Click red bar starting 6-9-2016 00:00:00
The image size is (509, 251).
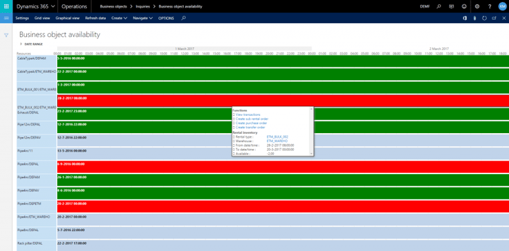tap(283, 167)
